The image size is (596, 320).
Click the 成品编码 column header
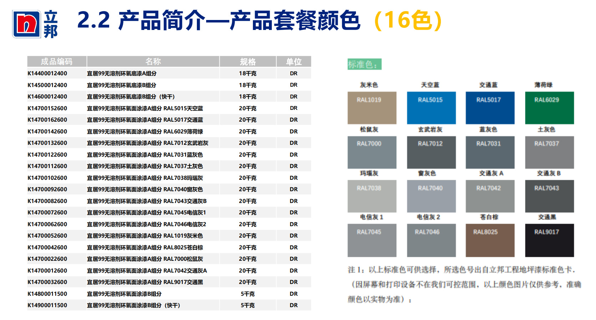click(57, 61)
